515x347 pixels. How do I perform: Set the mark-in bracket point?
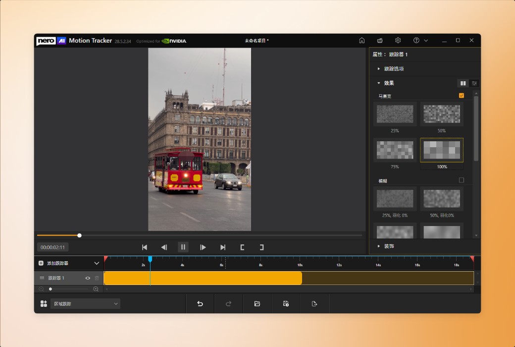pos(242,247)
